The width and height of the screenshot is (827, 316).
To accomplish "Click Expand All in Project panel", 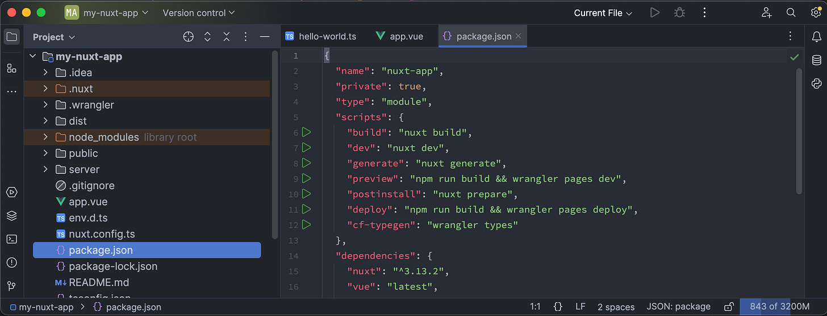I will coord(208,37).
